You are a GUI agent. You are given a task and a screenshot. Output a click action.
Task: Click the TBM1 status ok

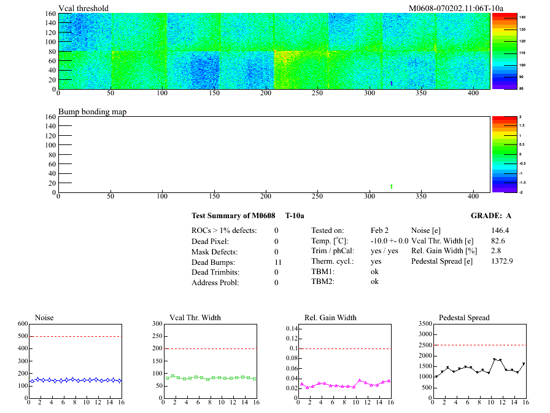point(375,271)
